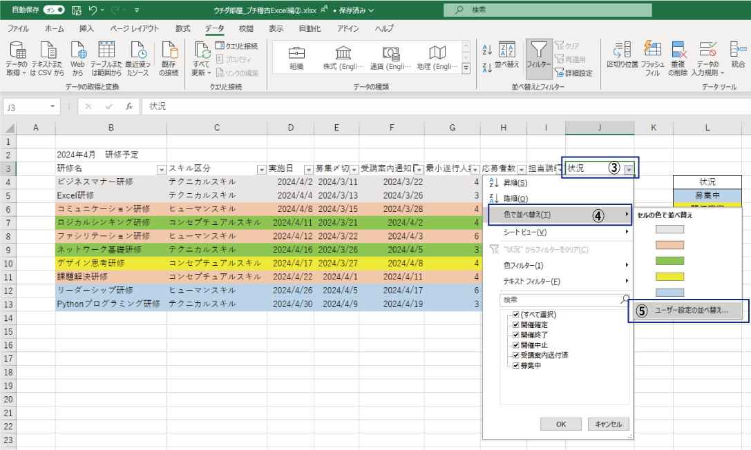Screen dimensions: 751x450
Task: Toggle the 自動保存 switch
Action: (54, 10)
